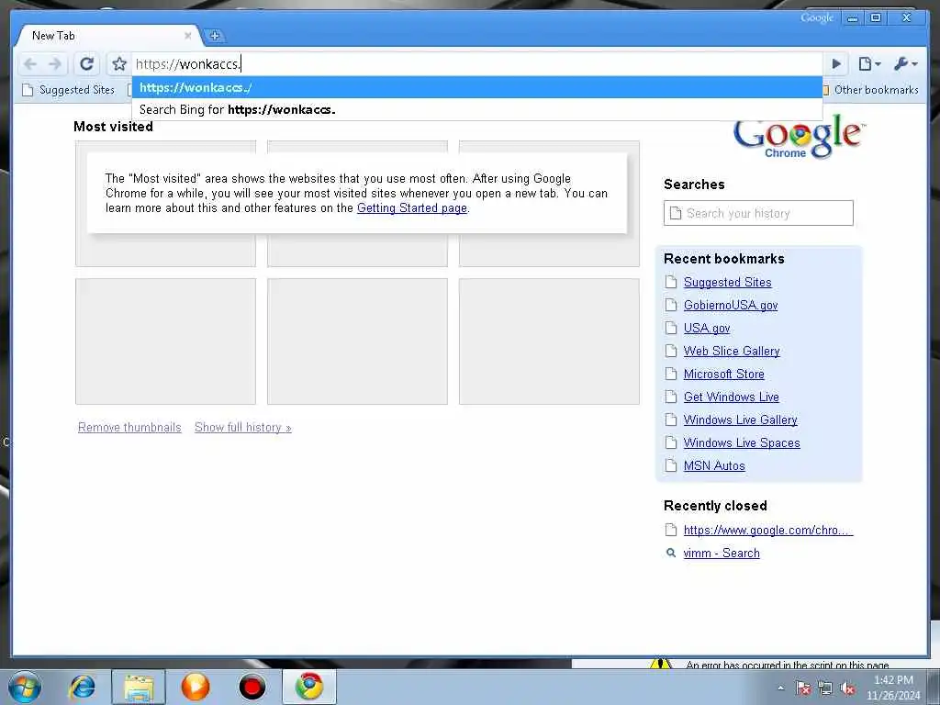940x705 pixels.
Task: Open Suggested Sites recent bookmark
Action: 727,283
